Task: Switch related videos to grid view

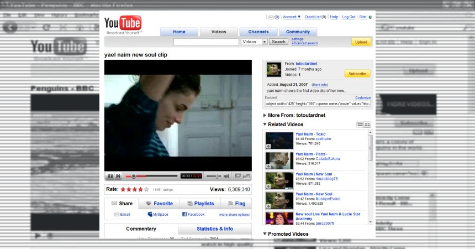Action: [x=367, y=124]
